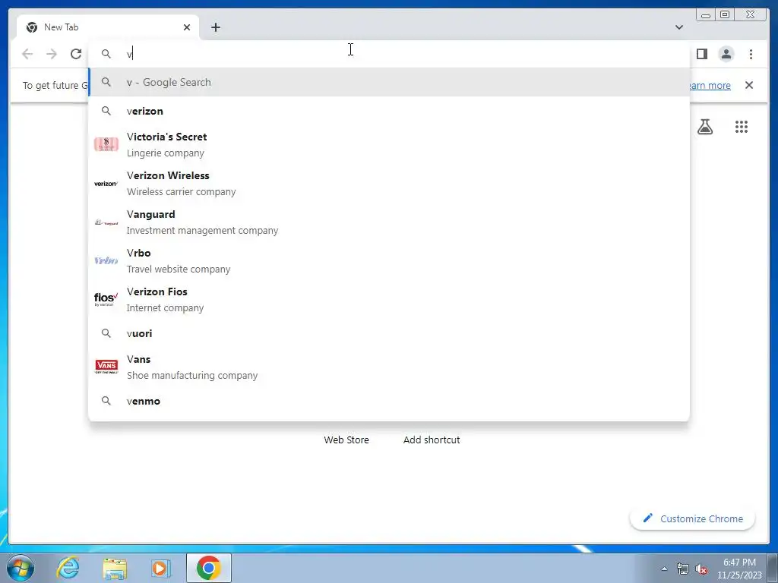Expand the tab search chevron

click(x=678, y=27)
